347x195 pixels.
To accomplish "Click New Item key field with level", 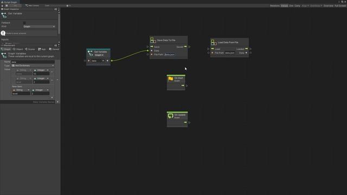I will tap(21, 94).
